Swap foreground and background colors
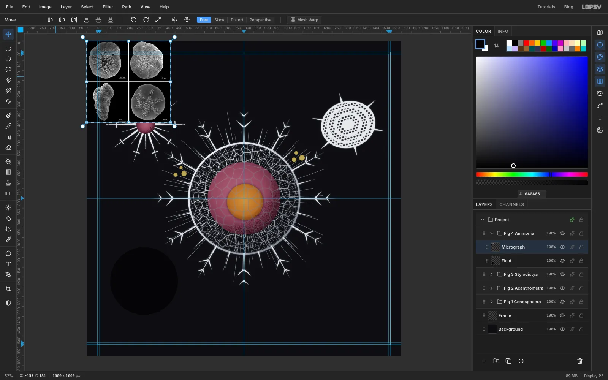Screen dimensions: 608x380 pyautogui.click(x=496, y=46)
